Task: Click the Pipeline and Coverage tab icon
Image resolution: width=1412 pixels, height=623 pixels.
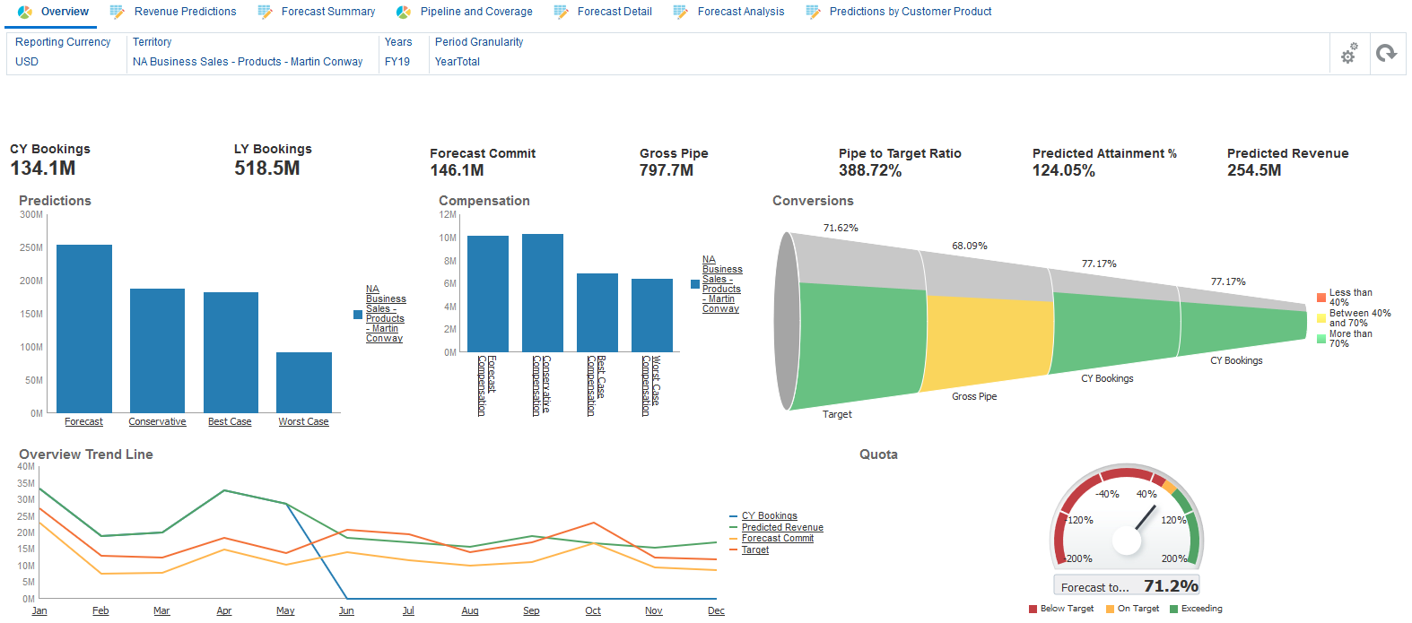Action: 404,12
